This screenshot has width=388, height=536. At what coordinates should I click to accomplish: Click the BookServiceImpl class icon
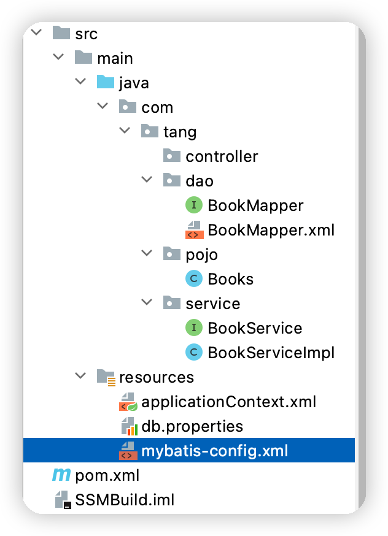pos(193,353)
